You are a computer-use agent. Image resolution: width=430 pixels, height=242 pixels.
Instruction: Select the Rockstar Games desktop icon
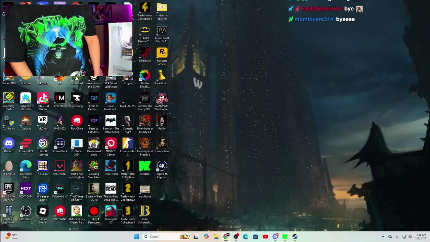coord(162,56)
